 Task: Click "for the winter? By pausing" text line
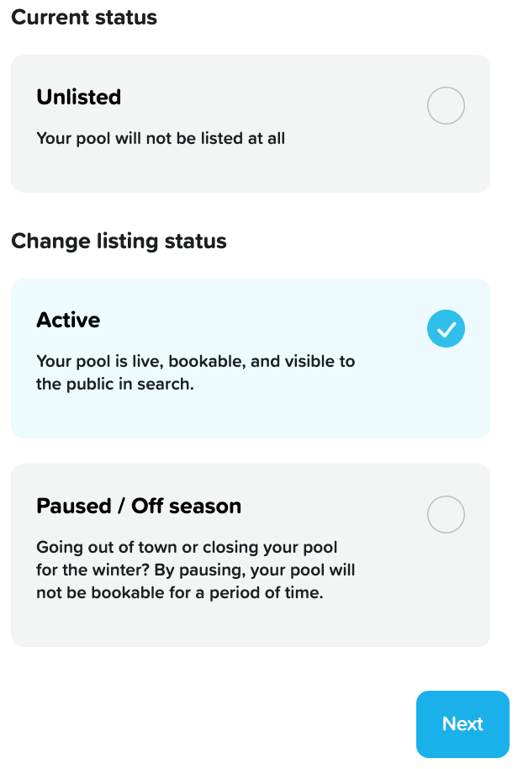195,570
